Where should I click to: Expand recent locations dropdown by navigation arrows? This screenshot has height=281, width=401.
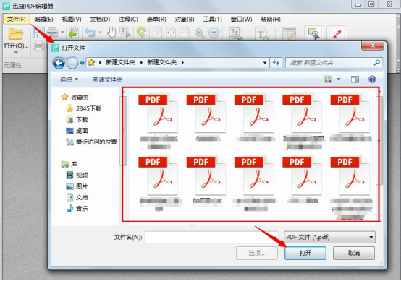pyautogui.click(x=82, y=63)
